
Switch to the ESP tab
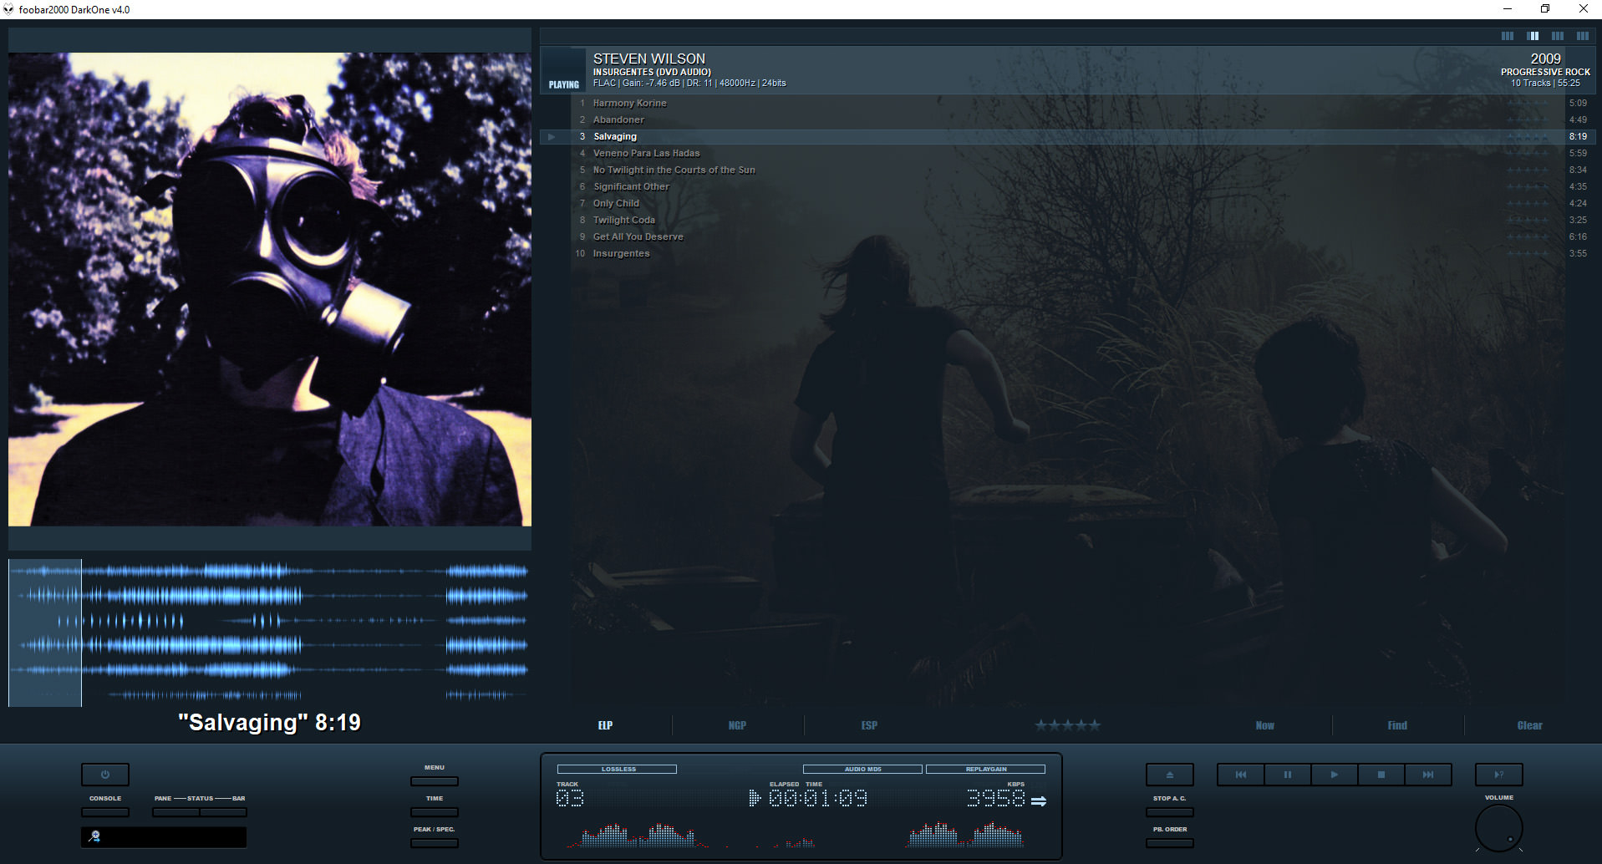pos(869,725)
